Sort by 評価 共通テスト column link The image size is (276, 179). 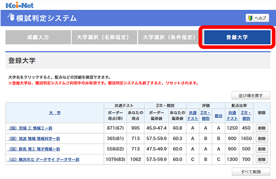tap(193, 116)
